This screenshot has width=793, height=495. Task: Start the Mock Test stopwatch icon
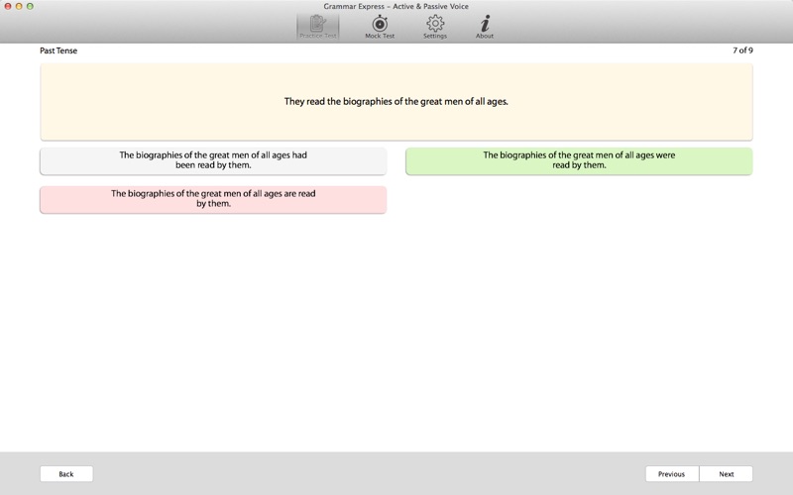click(380, 27)
